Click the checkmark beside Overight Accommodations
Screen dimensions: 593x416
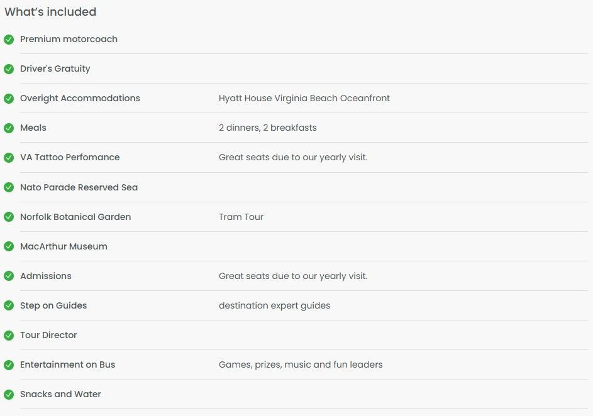(x=9, y=98)
